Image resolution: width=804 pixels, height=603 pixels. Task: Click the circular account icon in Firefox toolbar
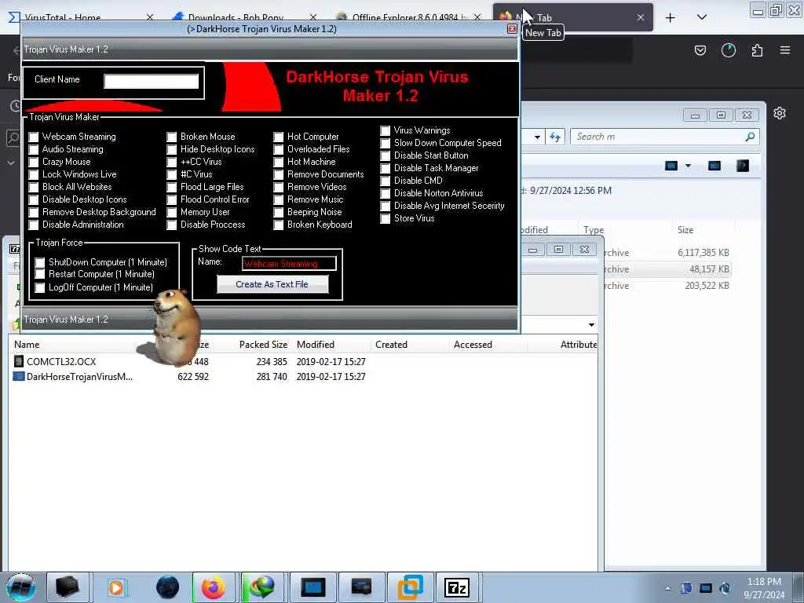pyautogui.click(x=728, y=49)
